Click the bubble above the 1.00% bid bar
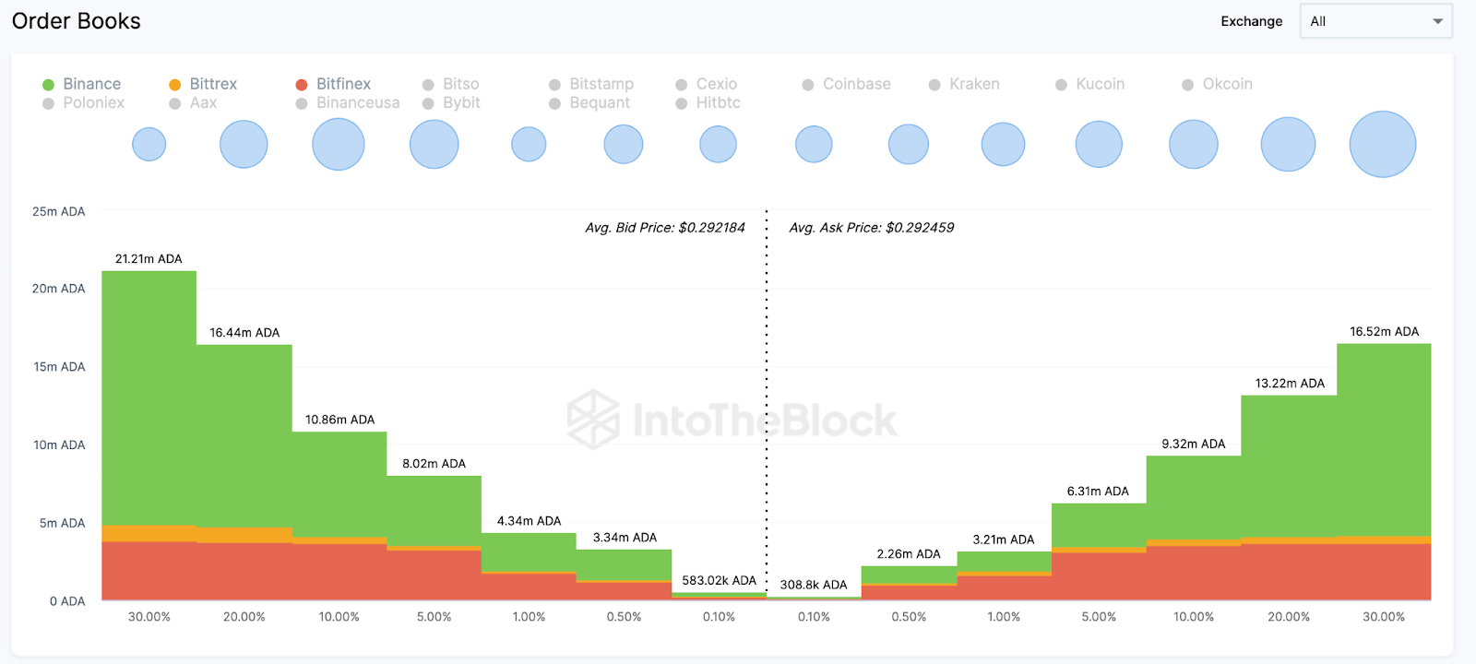Image resolution: width=1476 pixels, height=664 pixels. coord(529,144)
